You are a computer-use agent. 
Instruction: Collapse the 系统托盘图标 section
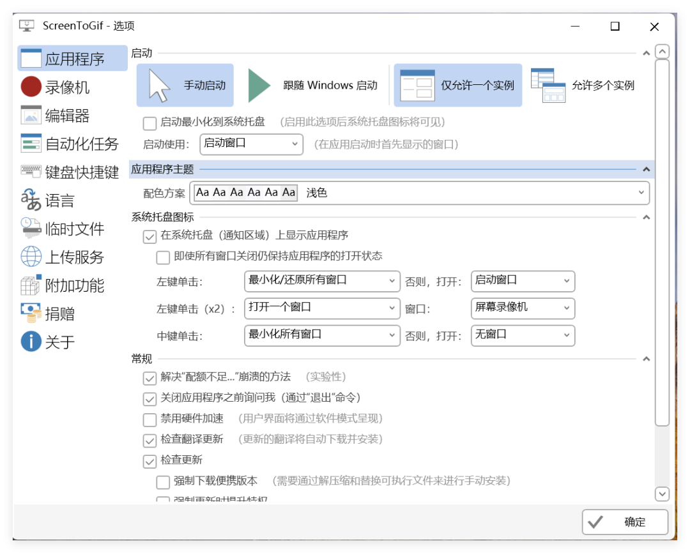pos(646,217)
